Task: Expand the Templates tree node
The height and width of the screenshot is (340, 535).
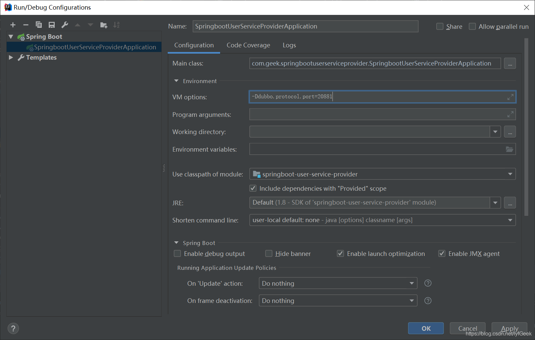Action: [11, 57]
